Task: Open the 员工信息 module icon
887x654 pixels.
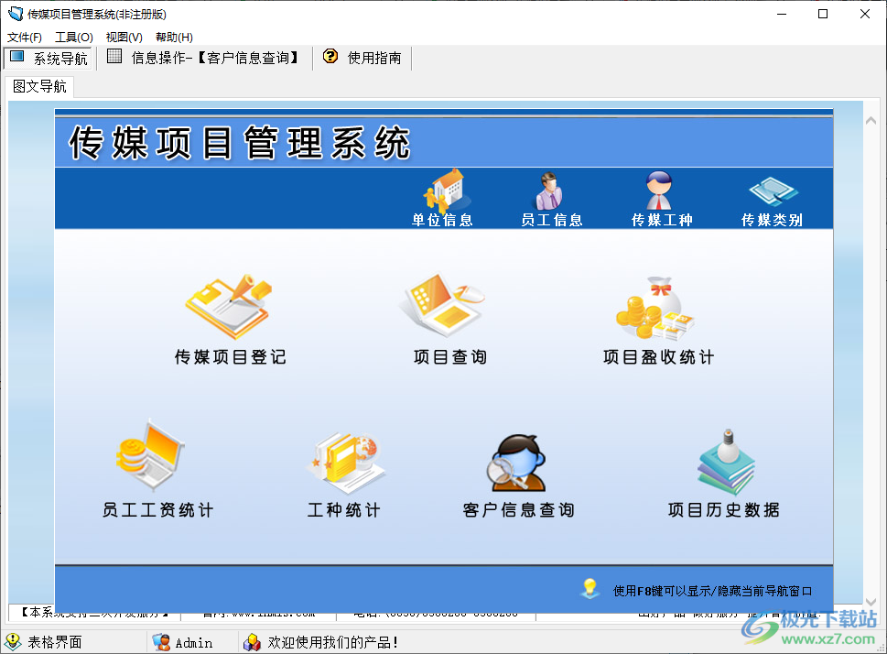Action: (552, 197)
